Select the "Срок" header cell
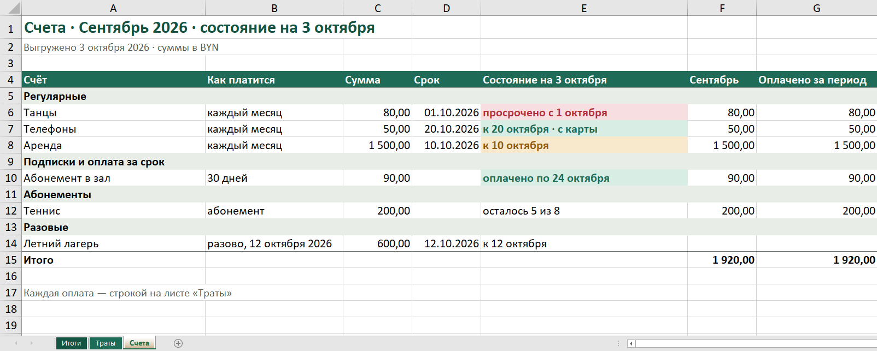This screenshot has width=877, height=351. [x=447, y=80]
